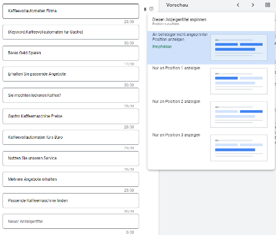The image size is (276, 235).
Task: Click the 'Kaffeevollautomaten Firma' headline field
Action: (x=71, y=11)
